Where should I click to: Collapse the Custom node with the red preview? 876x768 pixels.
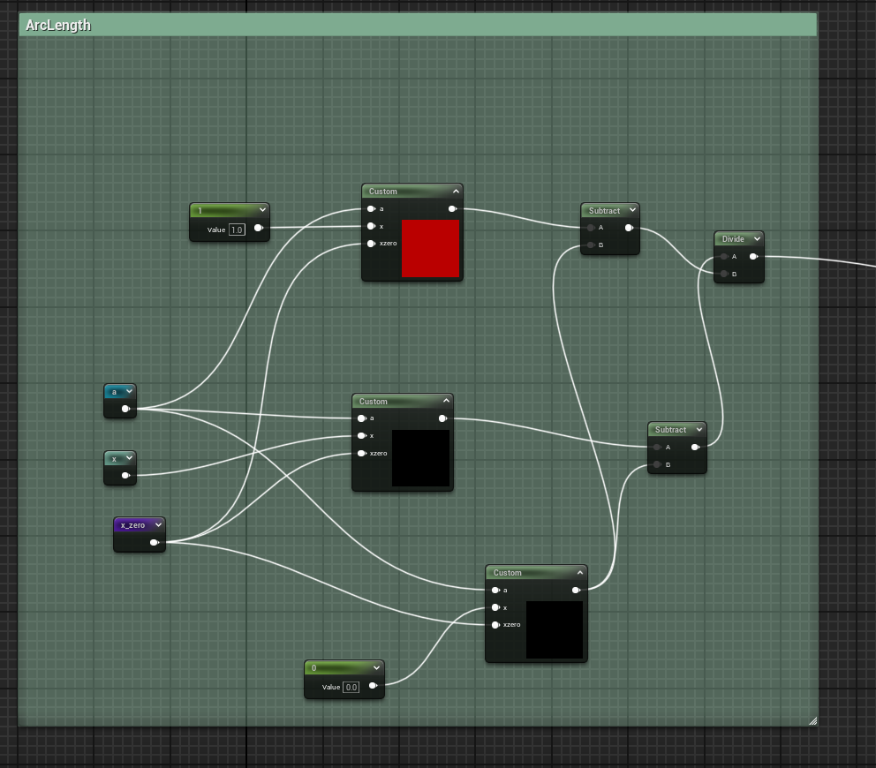click(456, 192)
